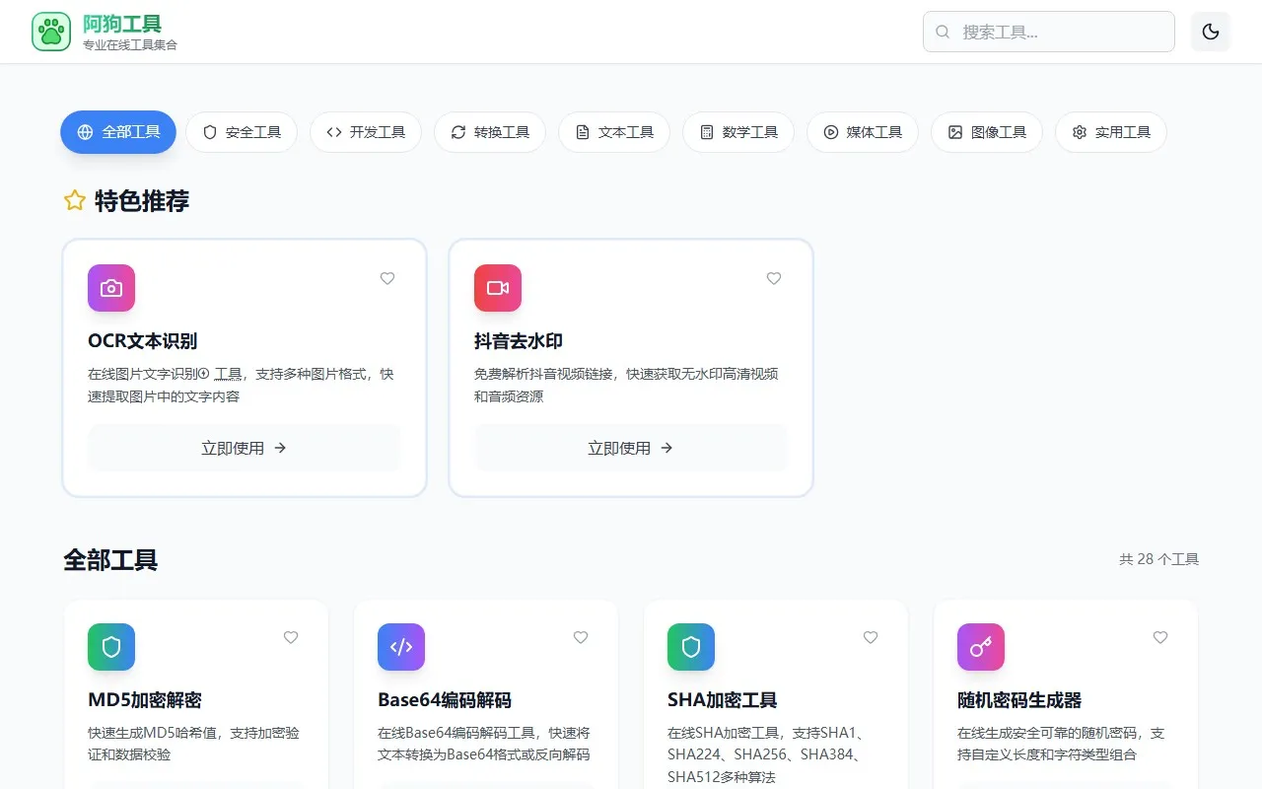Click the 搜索工具 search input field

[1048, 32]
